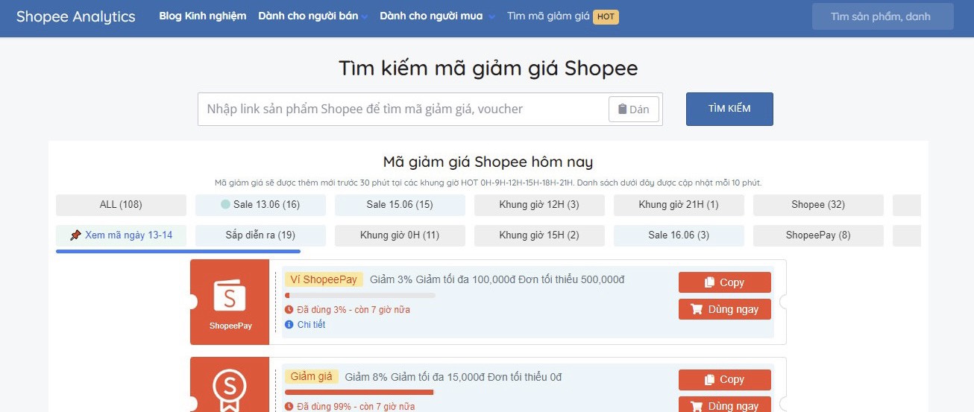The width and height of the screenshot is (974, 412).
Task: Click the blue info icon beside Chi tiết
Action: (x=289, y=325)
